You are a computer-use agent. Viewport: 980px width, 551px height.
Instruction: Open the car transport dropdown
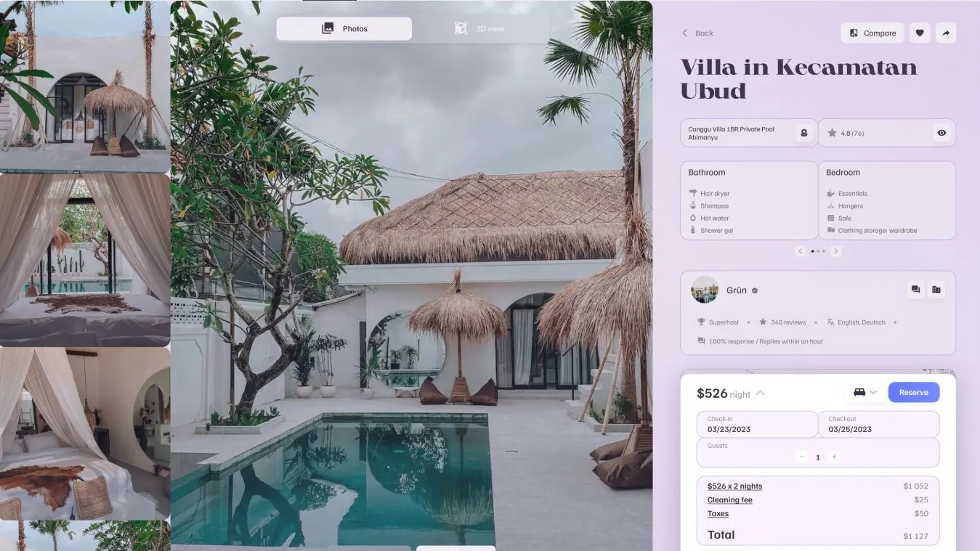click(x=864, y=392)
